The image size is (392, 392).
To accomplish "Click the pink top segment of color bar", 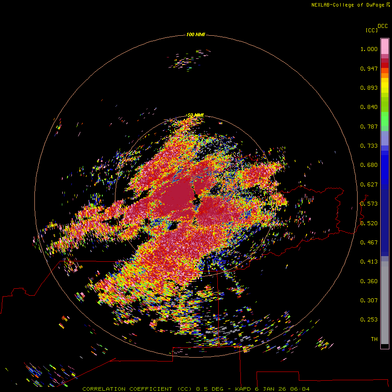I will 385,46.
